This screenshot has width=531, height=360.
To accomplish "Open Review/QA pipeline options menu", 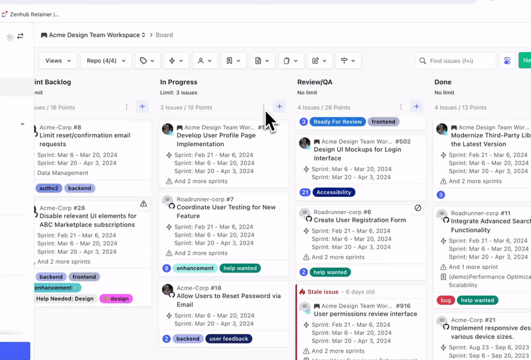I will point(401,107).
